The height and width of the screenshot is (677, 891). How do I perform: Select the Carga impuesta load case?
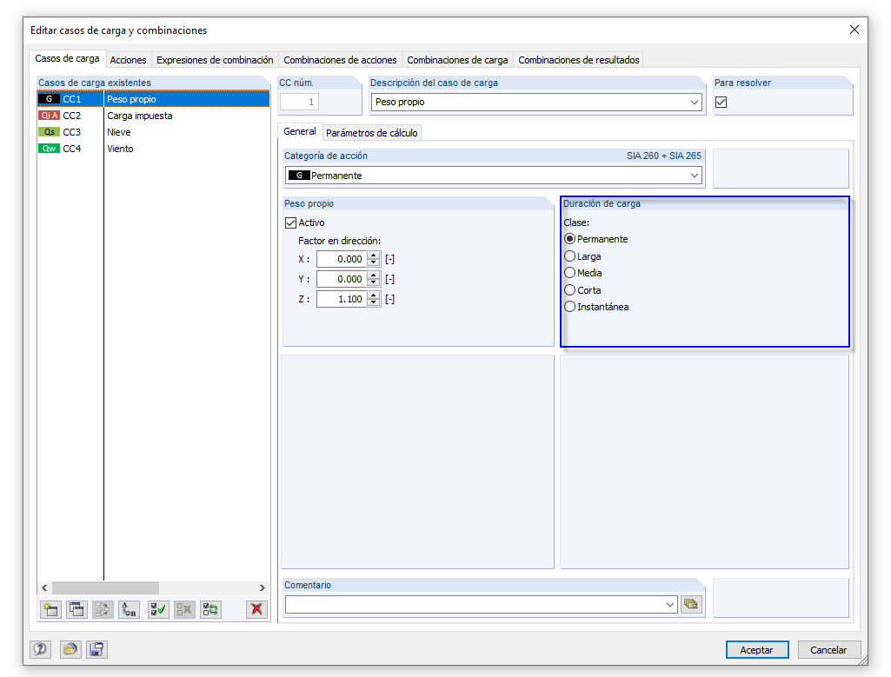[x=153, y=116]
